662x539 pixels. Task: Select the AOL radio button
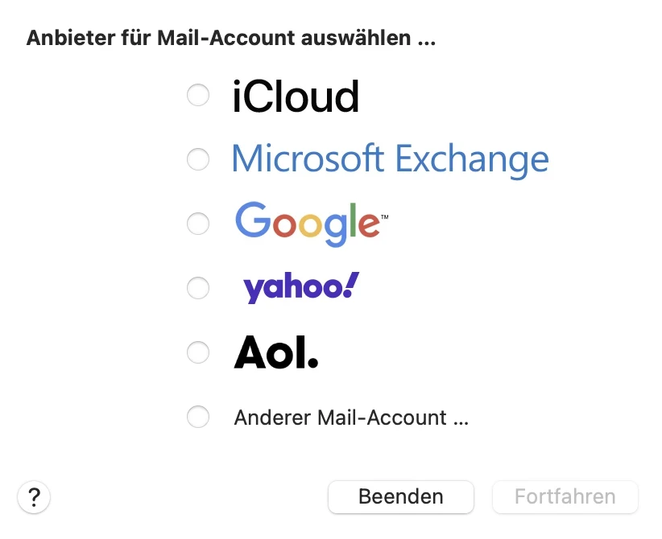pyautogui.click(x=198, y=352)
